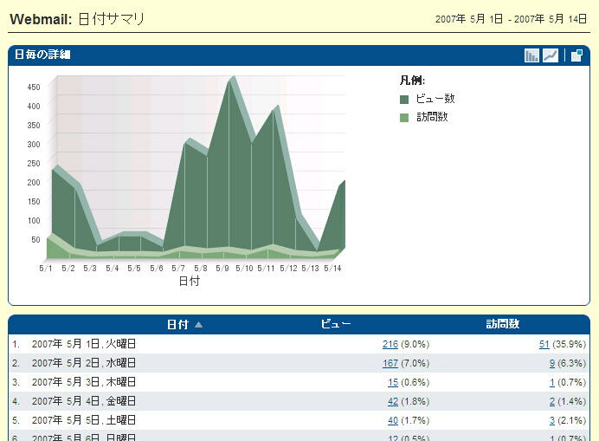599x441 pixels.
Task: Open the 216 views link for May 1
Action: tap(390, 344)
